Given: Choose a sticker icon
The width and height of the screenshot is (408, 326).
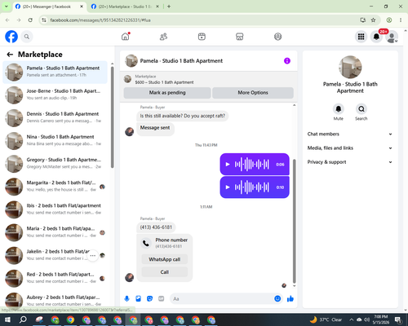Looking at the screenshot, I should 149,299.
